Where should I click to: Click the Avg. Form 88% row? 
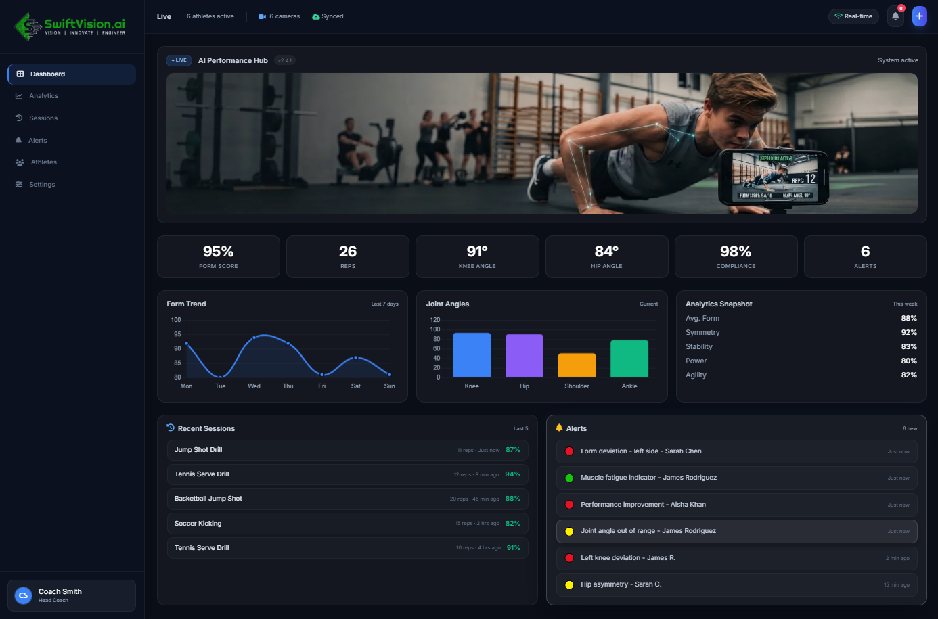pos(801,319)
